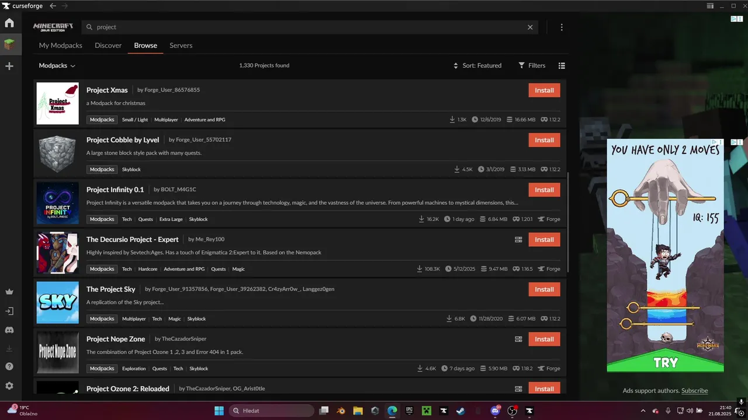
Task: Click the Skyblock tag on Project Cobble
Action: pos(131,170)
